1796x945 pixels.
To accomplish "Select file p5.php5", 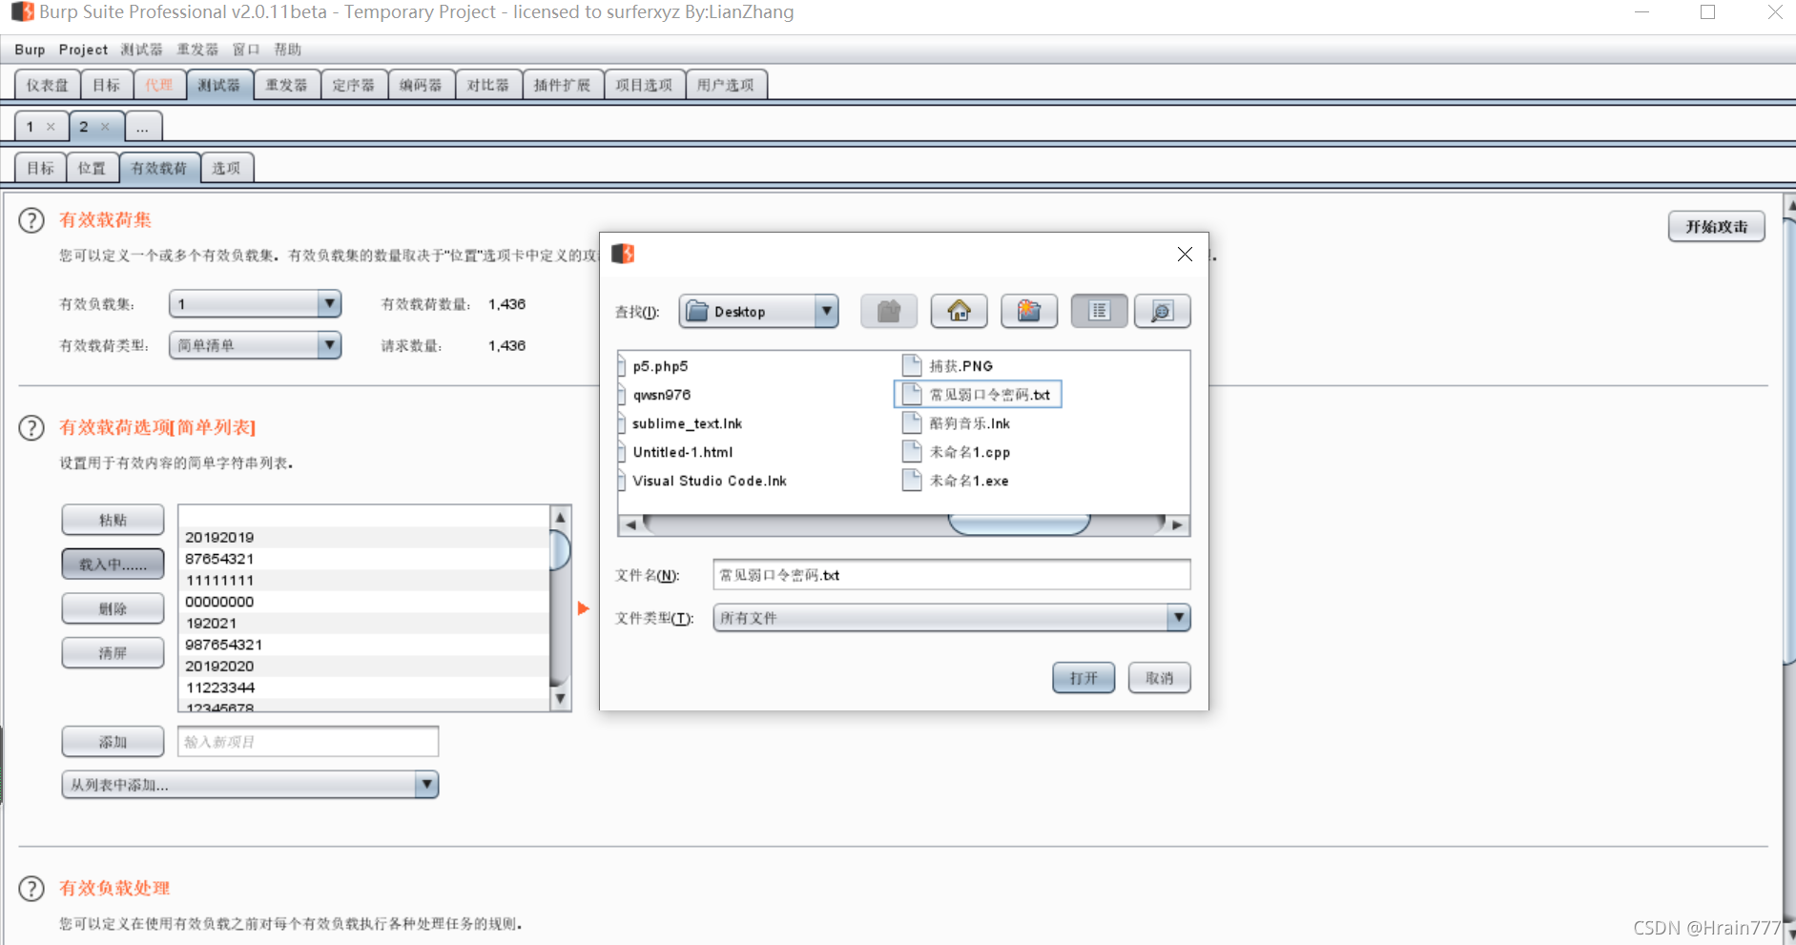I will (660, 366).
